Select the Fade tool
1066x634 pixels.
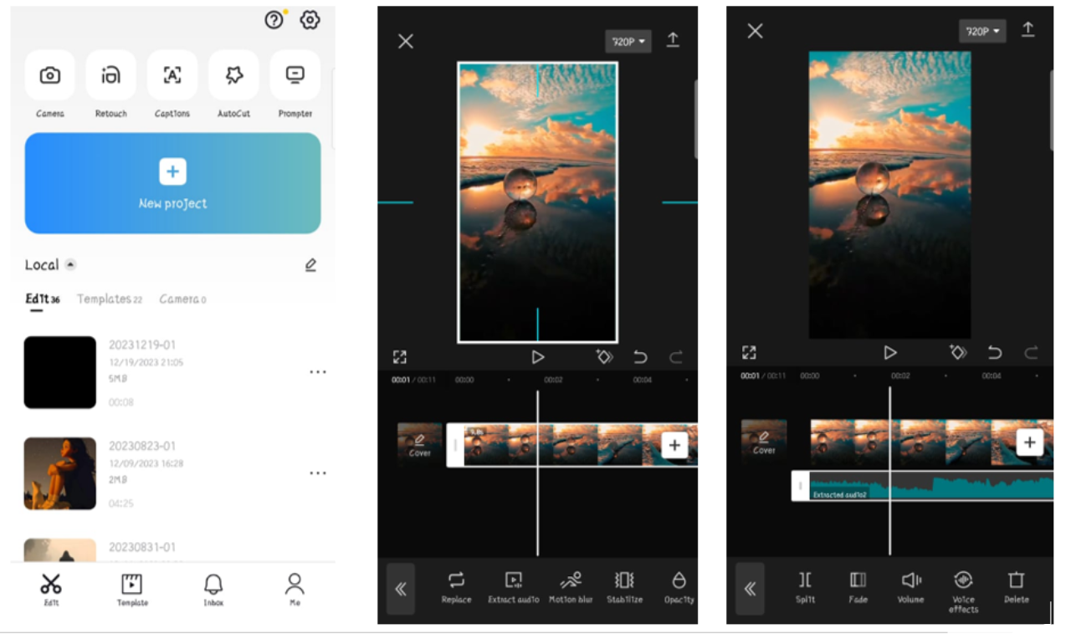pyautogui.click(x=858, y=588)
